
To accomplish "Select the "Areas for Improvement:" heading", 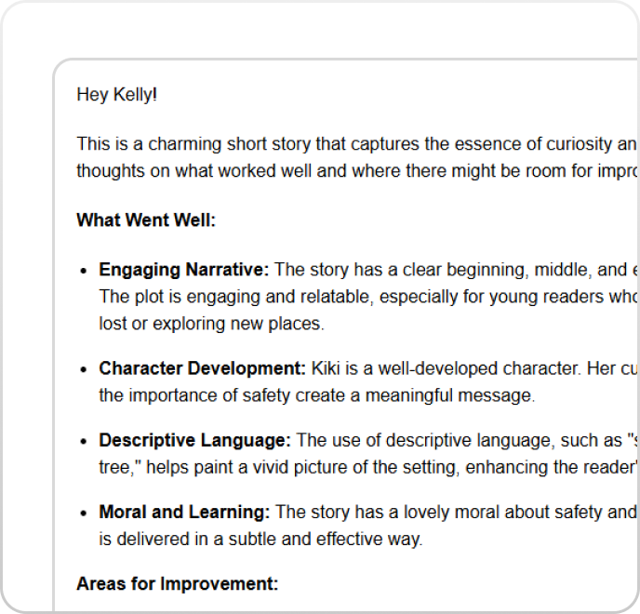I will click(x=177, y=584).
